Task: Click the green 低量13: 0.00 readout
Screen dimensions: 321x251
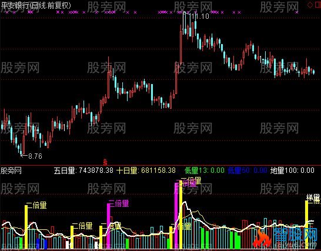Action: coord(205,170)
